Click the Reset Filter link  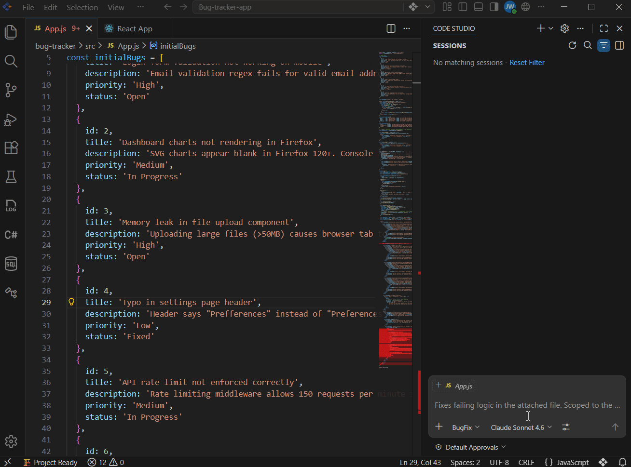point(527,63)
